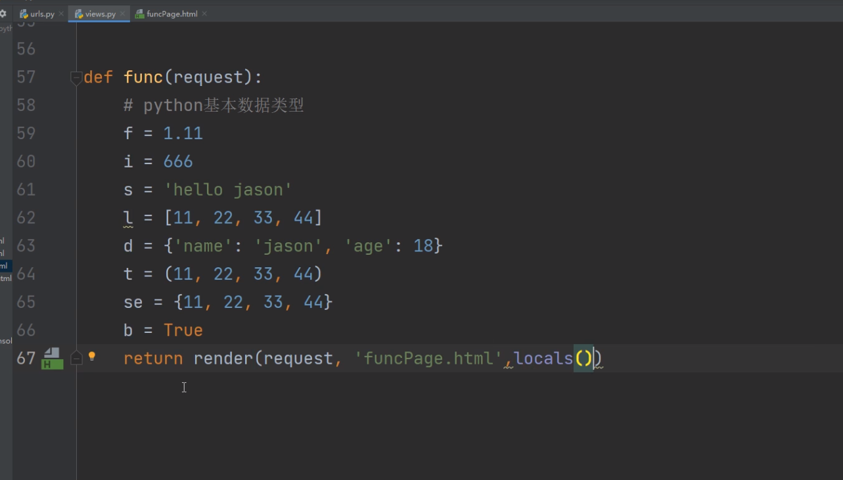Click the string 'hello jason'
This screenshot has width=843, height=480.
228,190
